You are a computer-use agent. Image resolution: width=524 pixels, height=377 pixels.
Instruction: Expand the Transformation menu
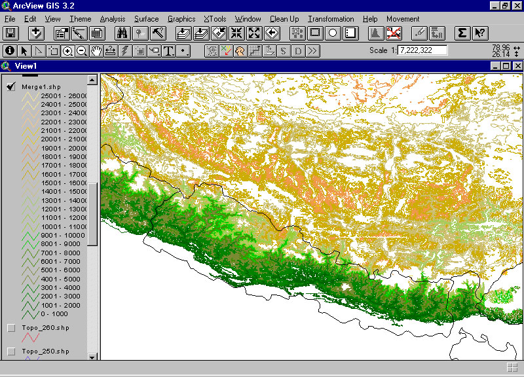pos(331,19)
